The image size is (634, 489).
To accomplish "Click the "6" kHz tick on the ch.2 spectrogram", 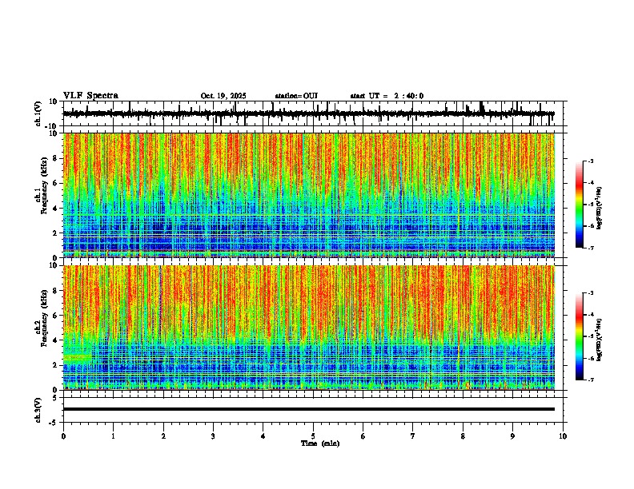I will pyautogui.click(x=56, y=315).
